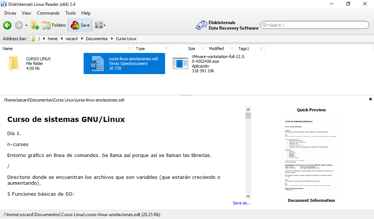This screenshot has height=219, width=374.
Task: Expand the view mode dropdown arrow
Action: (x=105, y=25)
